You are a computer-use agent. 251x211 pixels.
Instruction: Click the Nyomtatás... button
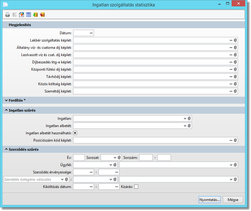click(209, 200)
